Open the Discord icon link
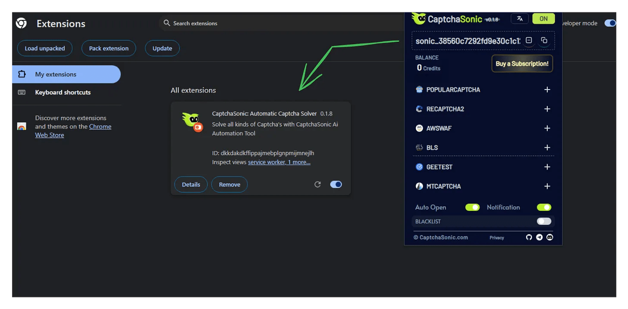This screenshot has width=628, height=309. (x=549, y=237)
